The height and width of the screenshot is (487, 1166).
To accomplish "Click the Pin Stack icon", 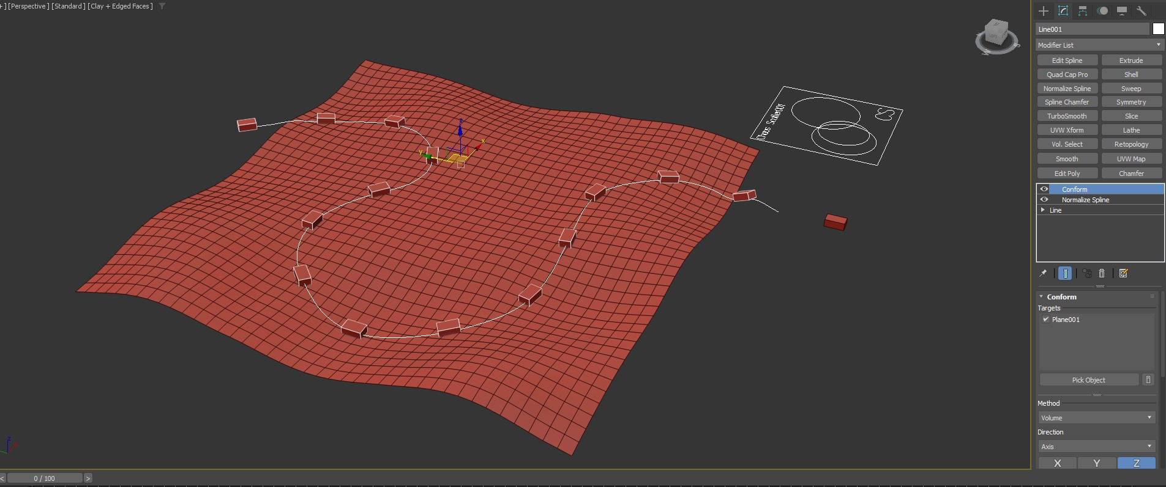I will click(1043, 273).
